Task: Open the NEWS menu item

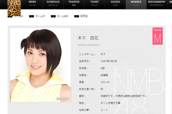Action: pos(32,5)
